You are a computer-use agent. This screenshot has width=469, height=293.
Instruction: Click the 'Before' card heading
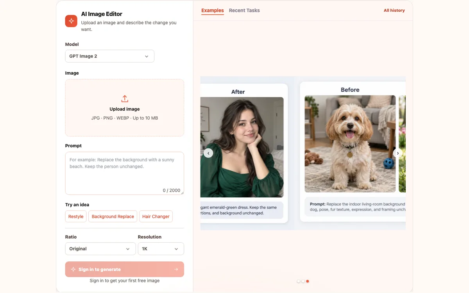tap(350, 90)
